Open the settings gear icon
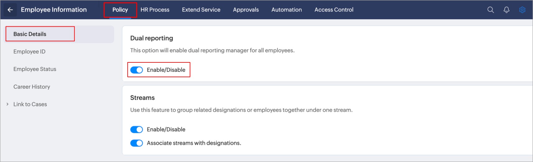This screenshot has height=162, width=533. (522, 10)
